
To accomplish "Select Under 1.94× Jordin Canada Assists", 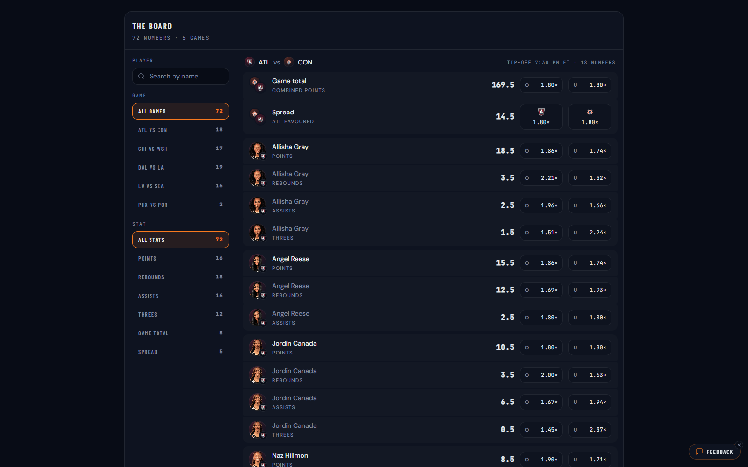I will [590, 402].
